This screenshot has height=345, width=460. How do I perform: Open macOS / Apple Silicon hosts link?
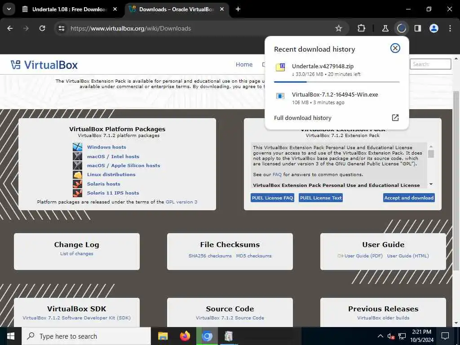click(124, 165)
